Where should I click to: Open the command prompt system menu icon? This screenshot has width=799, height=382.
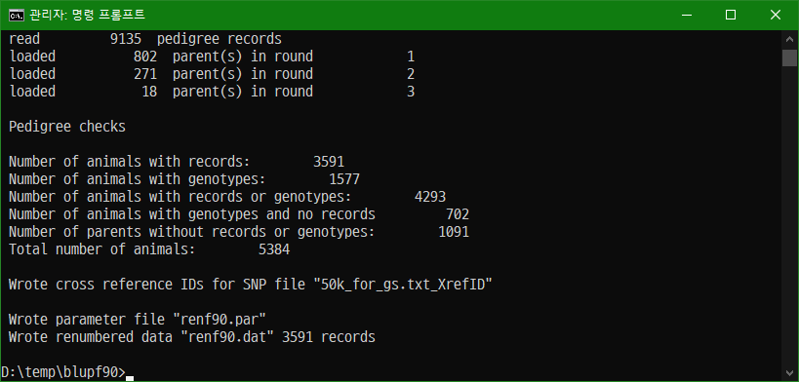(x=17, y=15)
